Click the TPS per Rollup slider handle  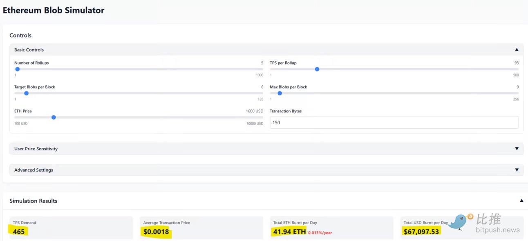(317, 69)
